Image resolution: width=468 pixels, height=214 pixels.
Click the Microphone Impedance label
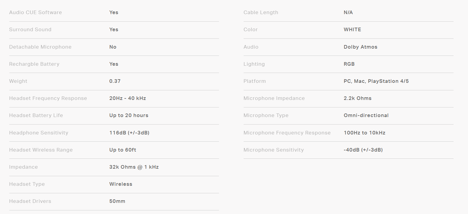[274, 98]
